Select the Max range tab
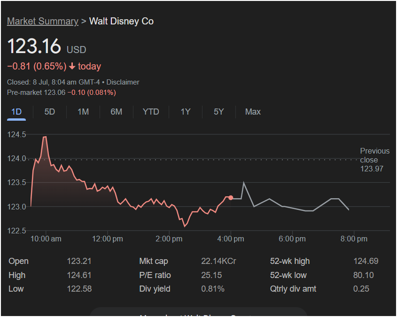 click(253, 112)
